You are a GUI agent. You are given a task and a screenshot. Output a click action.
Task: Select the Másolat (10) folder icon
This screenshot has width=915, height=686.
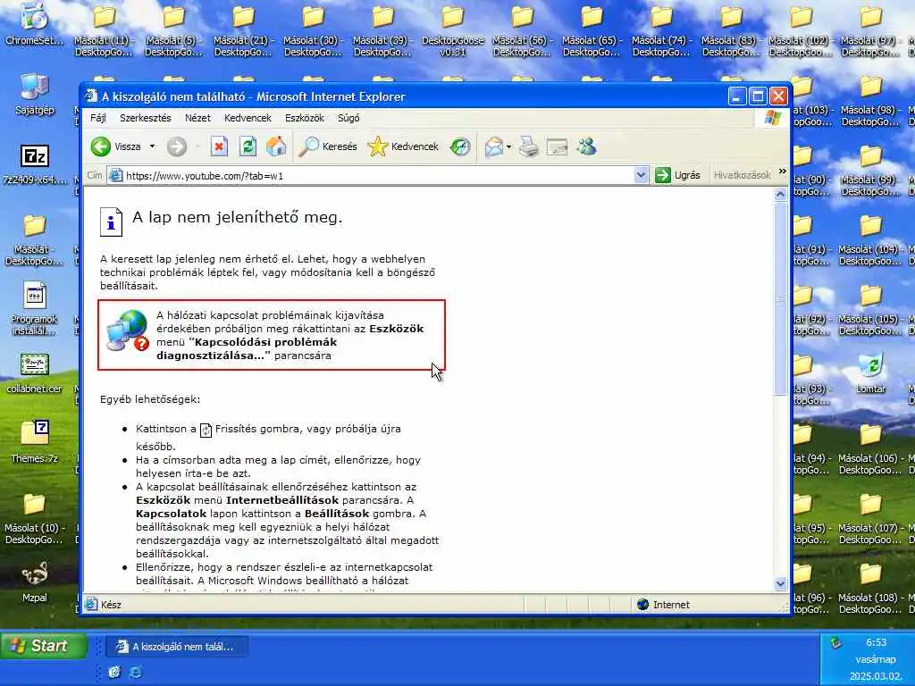click(x=35, y=519)
